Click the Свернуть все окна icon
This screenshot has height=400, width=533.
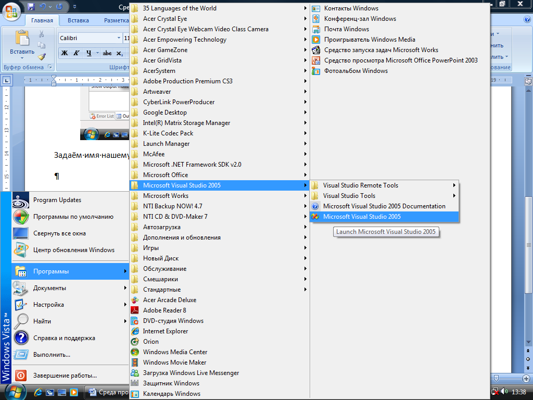coord(21,233)
